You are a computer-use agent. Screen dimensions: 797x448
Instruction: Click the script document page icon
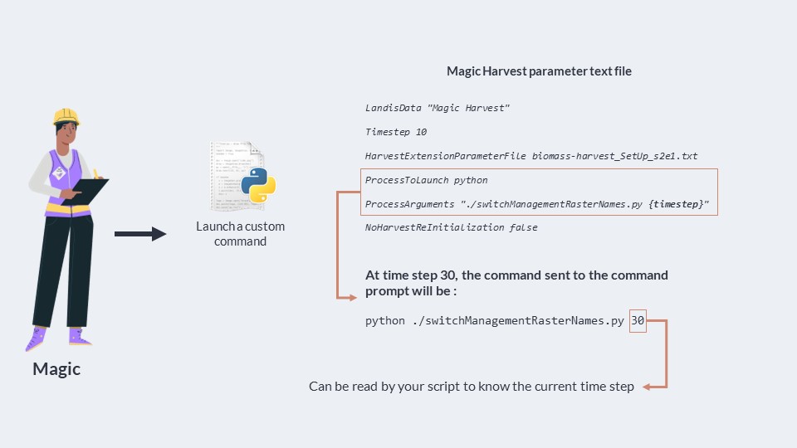click(237, 176)
